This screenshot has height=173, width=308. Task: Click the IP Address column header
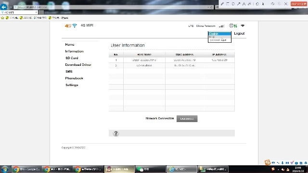click(x=219, y=54)
